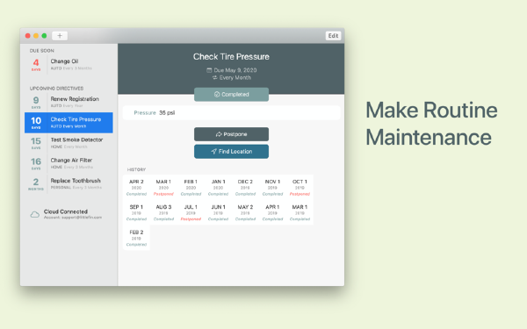Open the FEB 2 history entry
527x329 pixels.
click(136, 238)
